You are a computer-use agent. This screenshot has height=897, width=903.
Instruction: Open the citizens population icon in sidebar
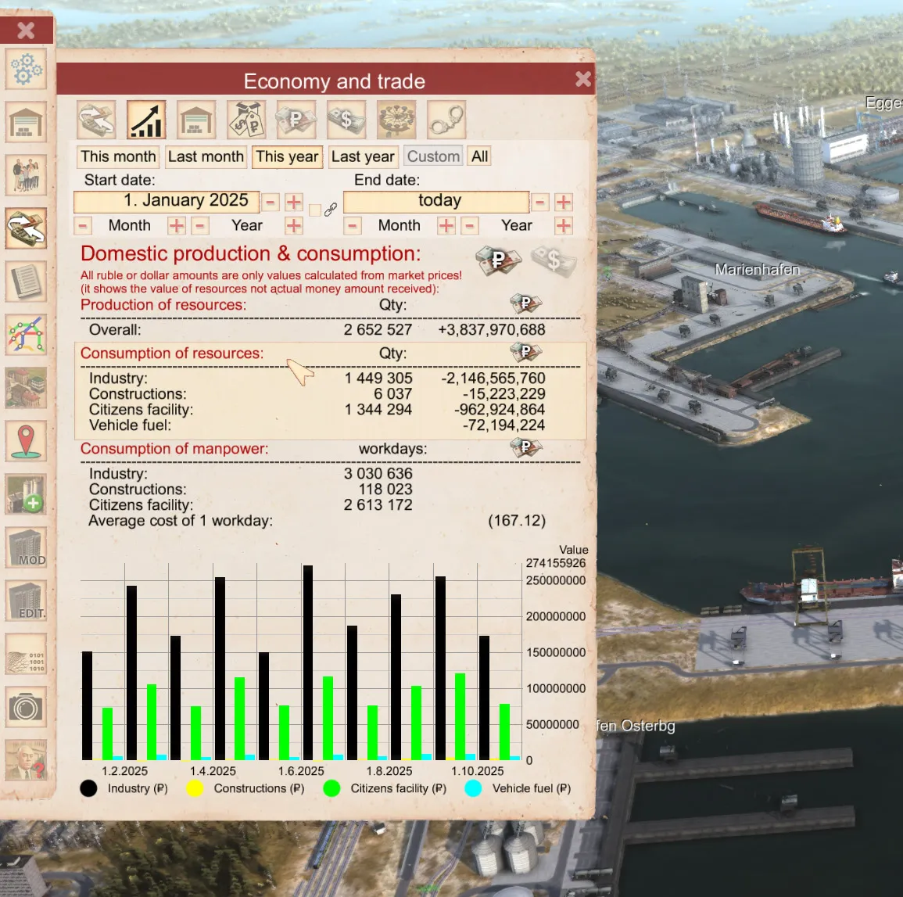[x=26, y=175]
